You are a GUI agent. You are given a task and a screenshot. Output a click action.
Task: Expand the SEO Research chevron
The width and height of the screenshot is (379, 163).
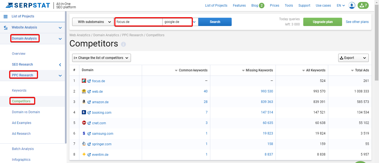point(60,65)
